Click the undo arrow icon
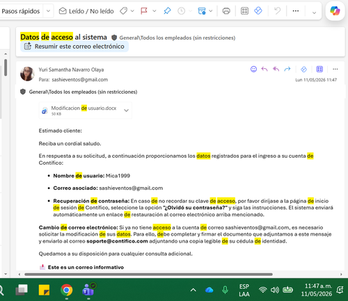 tap(278, 11)
